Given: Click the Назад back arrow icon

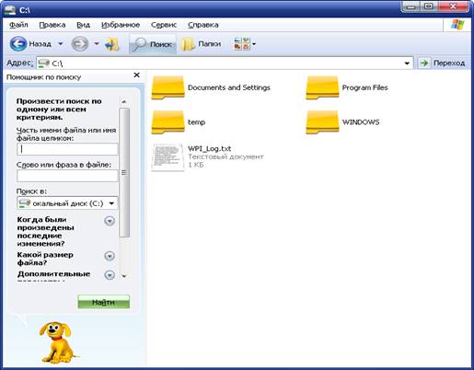Looking at the screenshot, I should pos(18,44).
